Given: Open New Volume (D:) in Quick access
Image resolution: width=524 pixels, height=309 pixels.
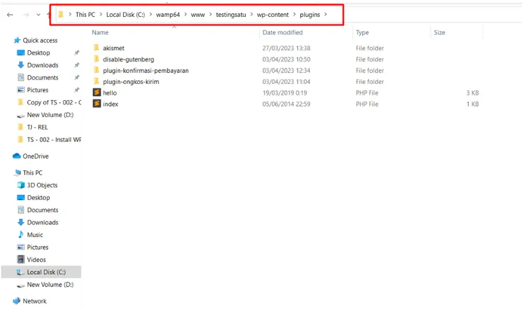Looking at the screenshot, I should click(x=50, y=114).
